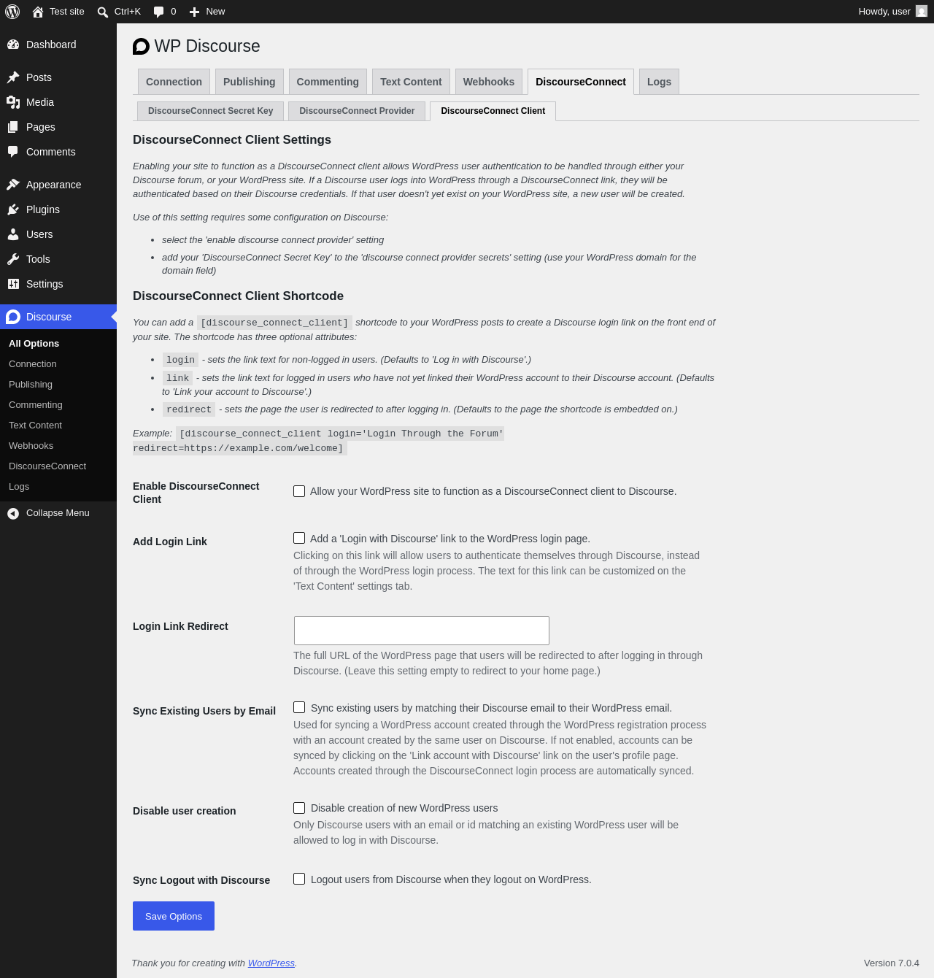Select the DiscourseConnect Client sub-tab

(x=493, y=111)
